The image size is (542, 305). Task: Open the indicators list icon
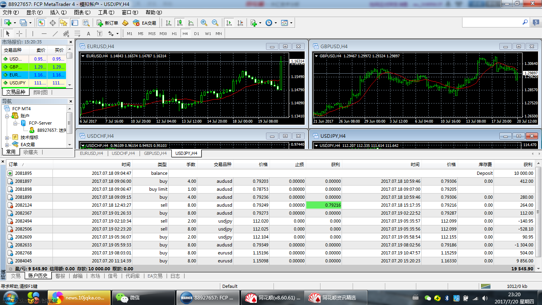[x=254, y=23]
